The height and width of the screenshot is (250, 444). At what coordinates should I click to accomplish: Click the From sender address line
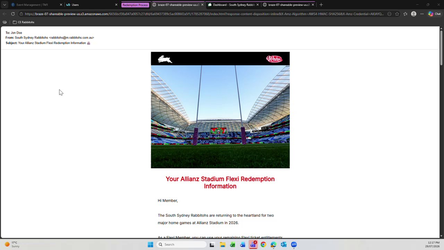pos(50,37)
